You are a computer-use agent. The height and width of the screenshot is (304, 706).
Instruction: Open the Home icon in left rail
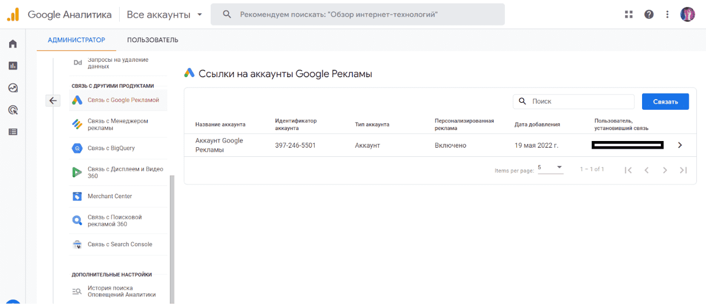[x=13, y=44]
